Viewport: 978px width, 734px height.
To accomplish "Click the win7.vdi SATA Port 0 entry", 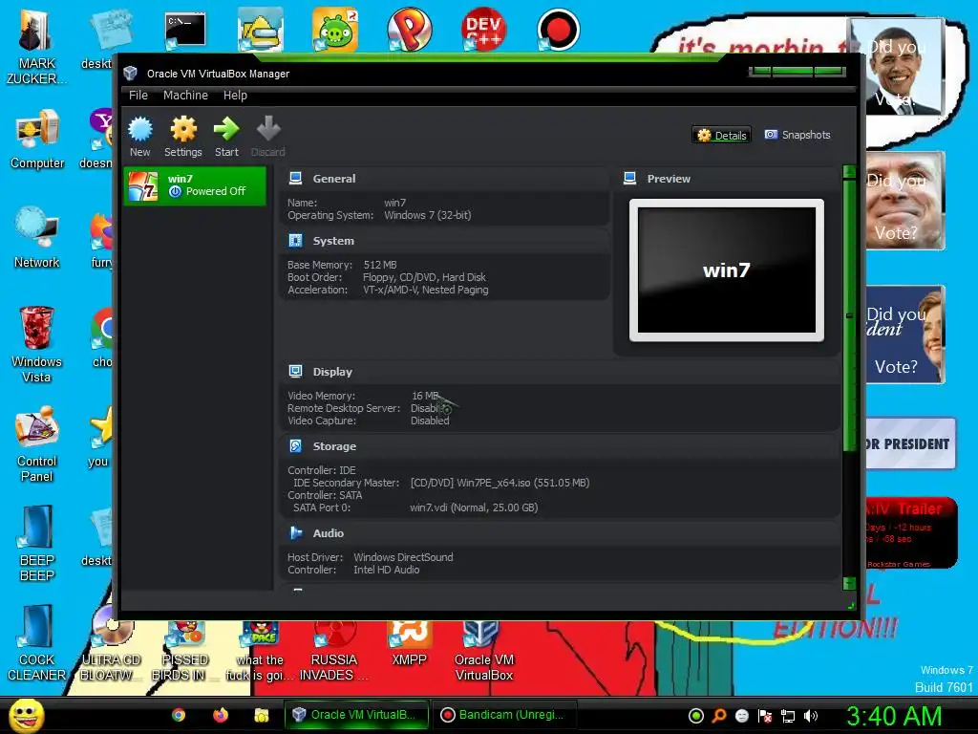I will coord(474,508).
